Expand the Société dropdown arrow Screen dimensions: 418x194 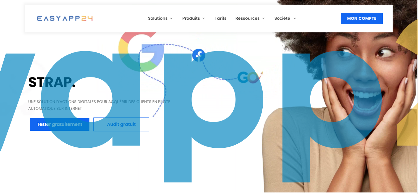[x=295, y=19]
